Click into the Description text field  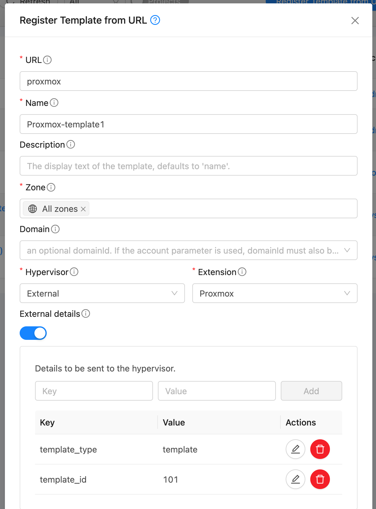[188, 166]
